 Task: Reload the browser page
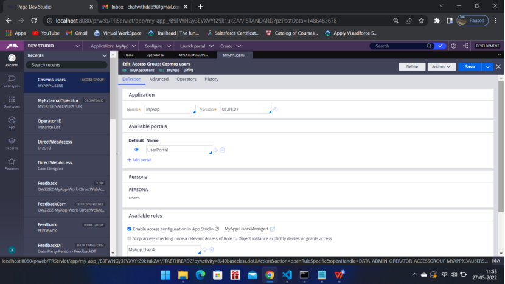(34, 21)
